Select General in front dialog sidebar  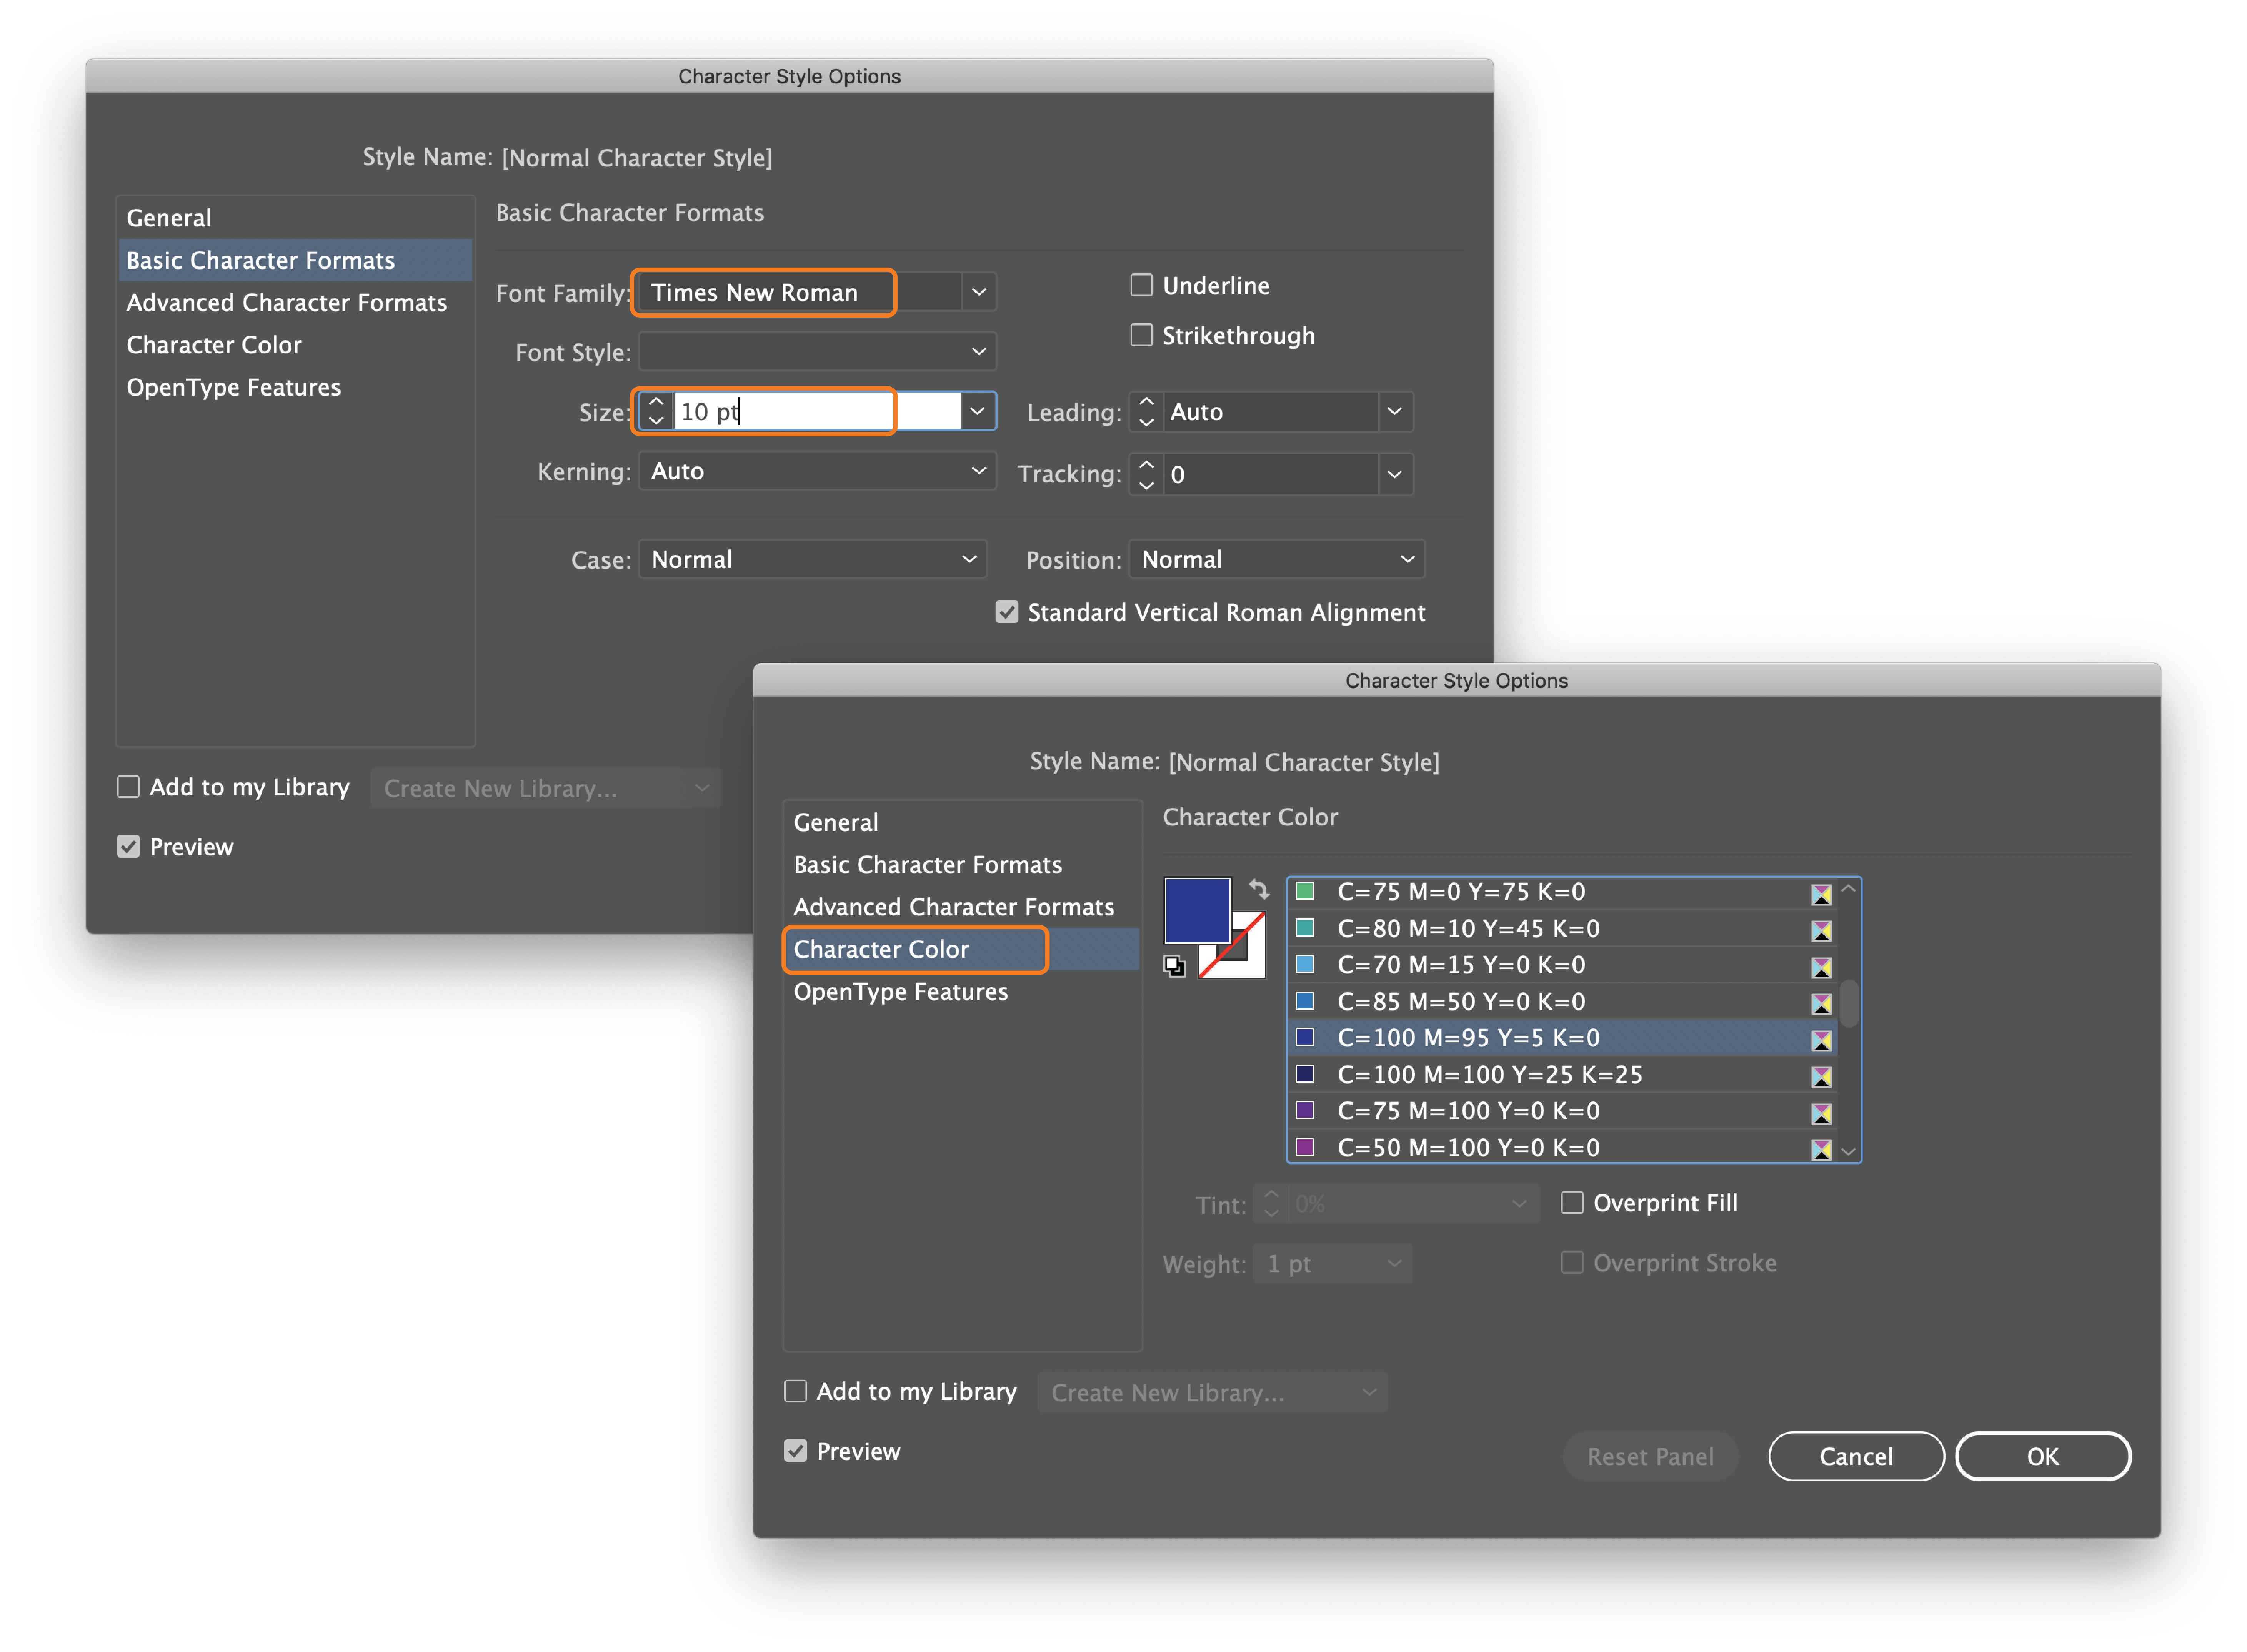962,822
